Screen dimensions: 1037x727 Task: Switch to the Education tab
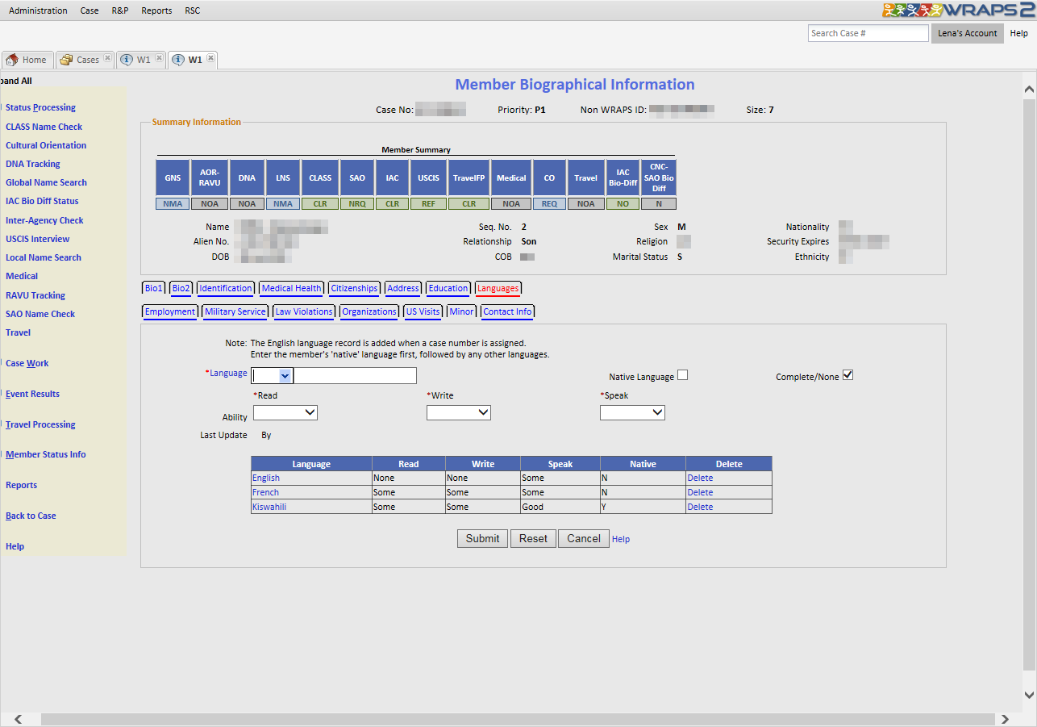click(448, 288)
